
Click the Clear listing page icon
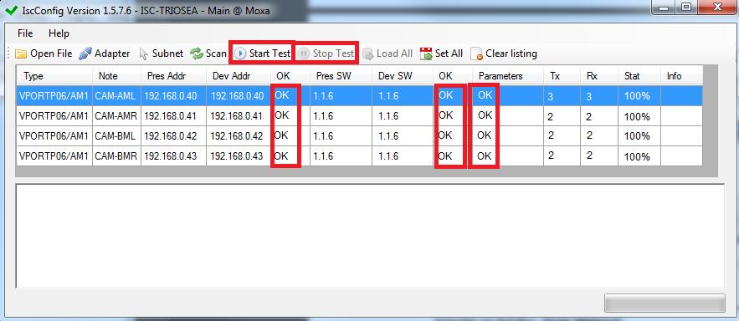476,54
